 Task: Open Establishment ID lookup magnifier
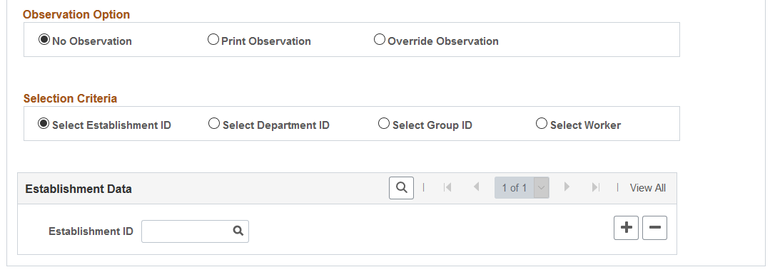tap(238, 231)
